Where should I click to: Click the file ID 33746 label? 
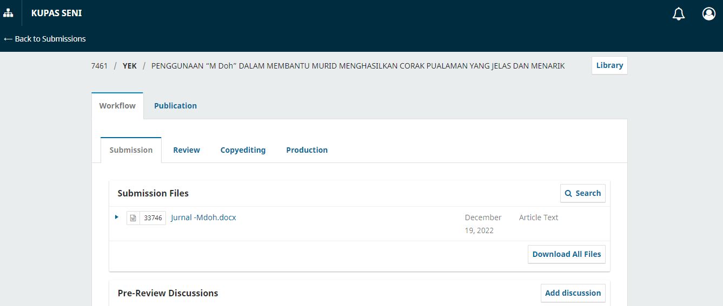(153, 218)
